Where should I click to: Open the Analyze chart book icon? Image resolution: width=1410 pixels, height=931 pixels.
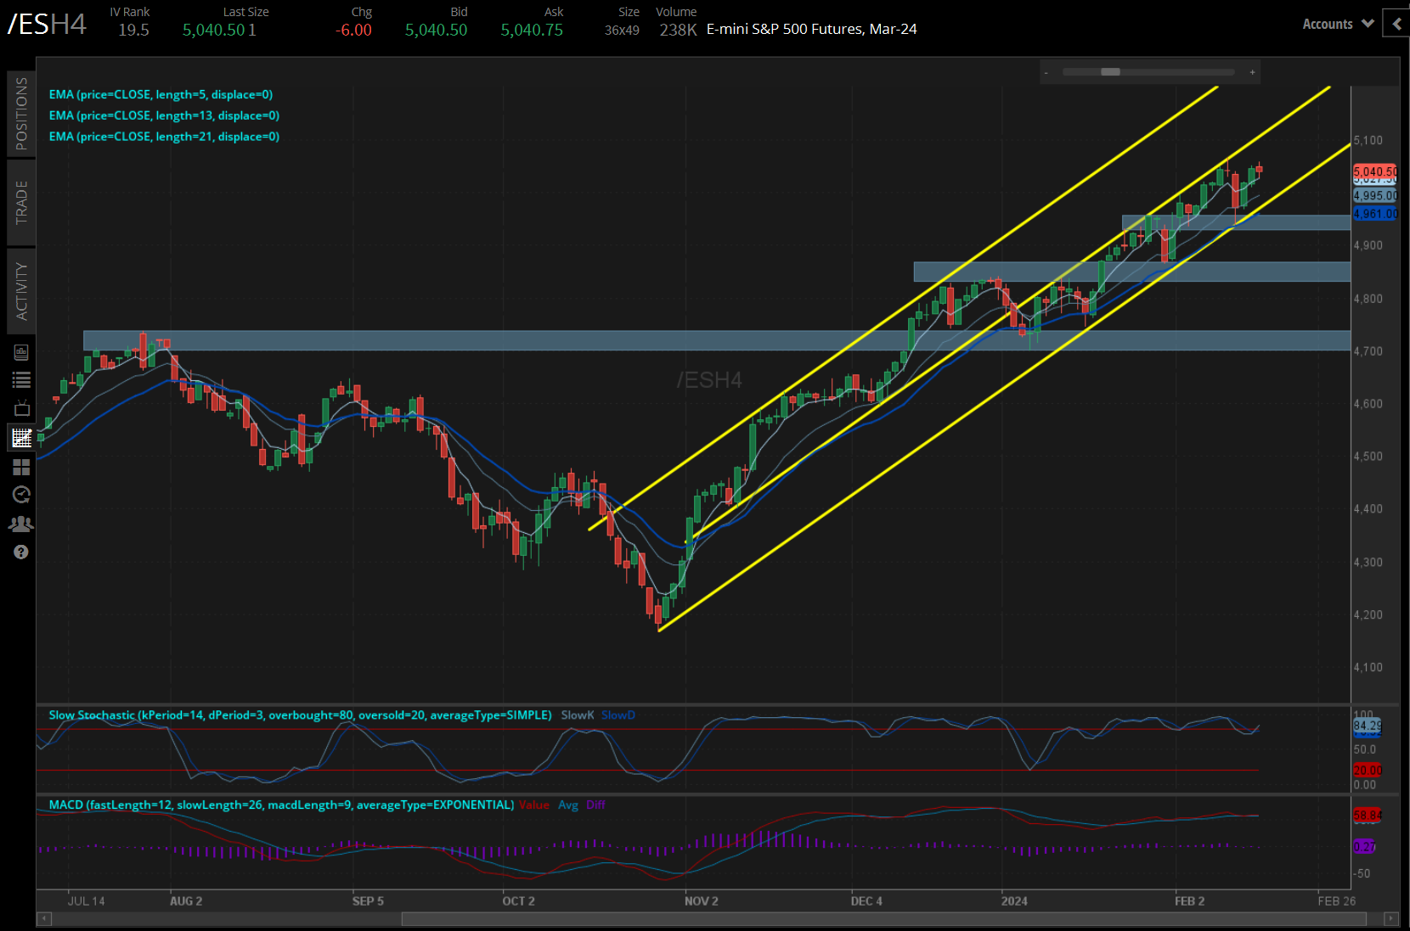pos(21,352)
